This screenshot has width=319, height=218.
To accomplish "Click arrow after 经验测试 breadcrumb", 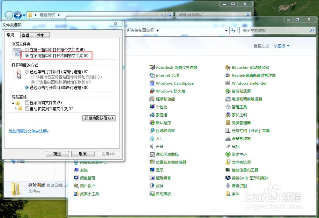I will click(x=59, y=15).
